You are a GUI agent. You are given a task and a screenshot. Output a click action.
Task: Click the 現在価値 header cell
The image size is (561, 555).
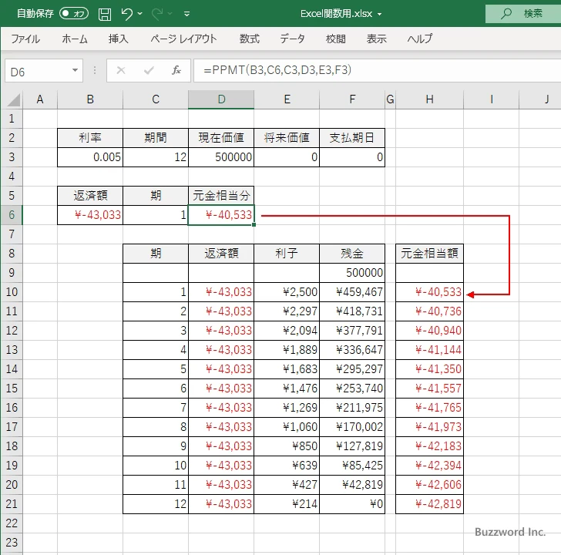(x=221, y=138)
